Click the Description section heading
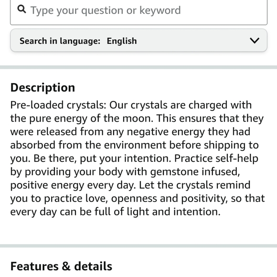This screenshot has width=277, height=277. (x=43, y=87)
